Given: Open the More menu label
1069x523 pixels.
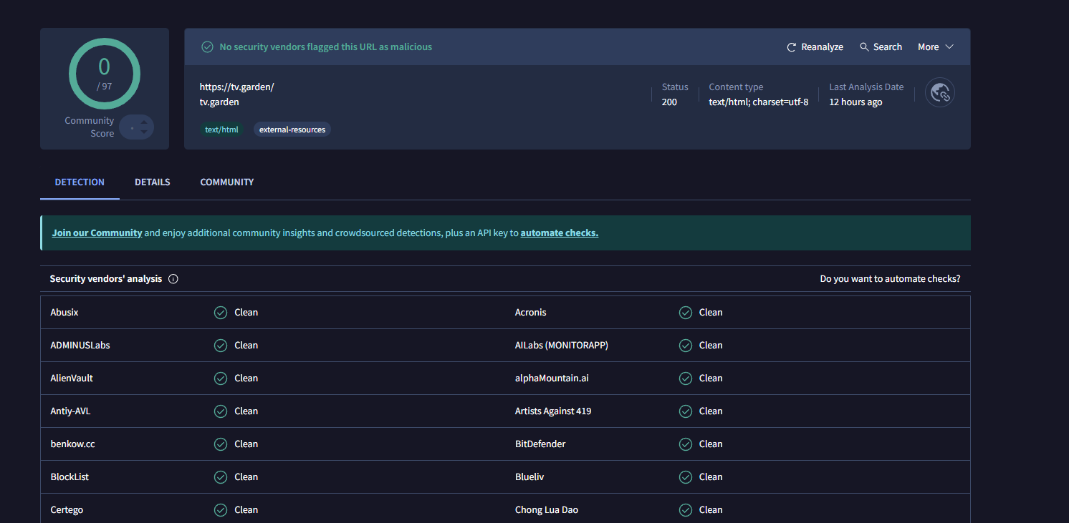Looking at the screenshot, I should pyautogui.click(x=929, y=47).
